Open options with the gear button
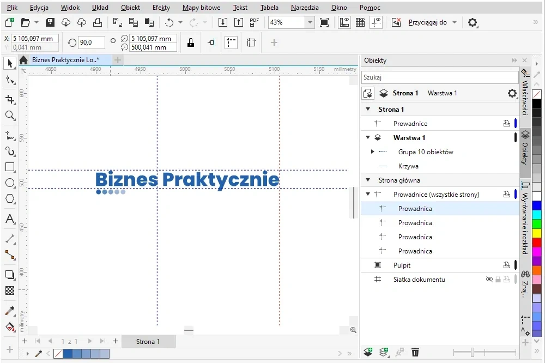The height and width of the screenshot is (363, 545). [473, 22]
